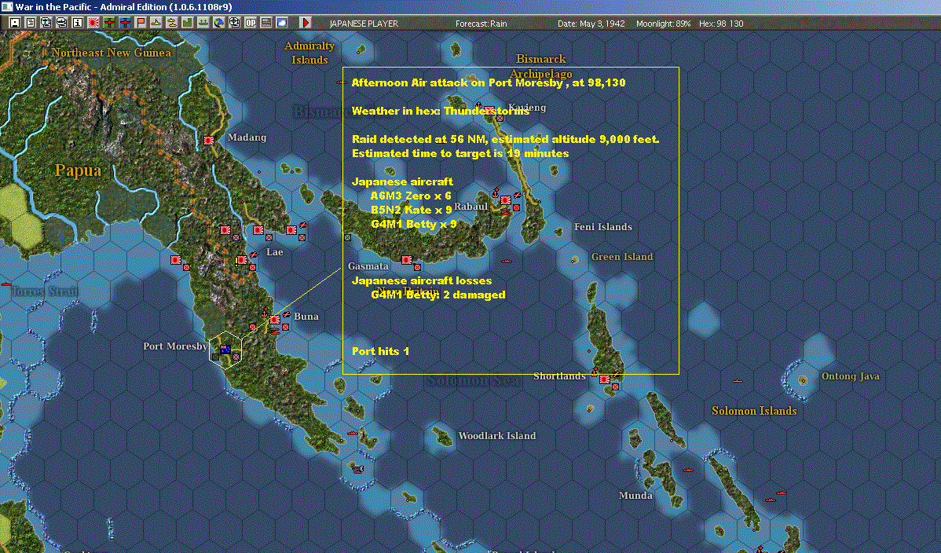
Task: Click the 'Admiralty Islands' map label
Action: click(309, 53)
